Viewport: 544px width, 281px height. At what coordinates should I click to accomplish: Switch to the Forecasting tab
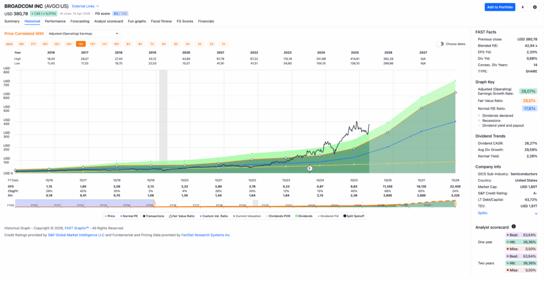click(x=80, y=21)
